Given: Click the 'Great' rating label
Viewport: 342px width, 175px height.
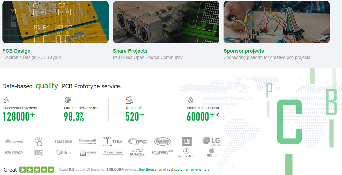Looking at the screenshot, I should (10, 170).
